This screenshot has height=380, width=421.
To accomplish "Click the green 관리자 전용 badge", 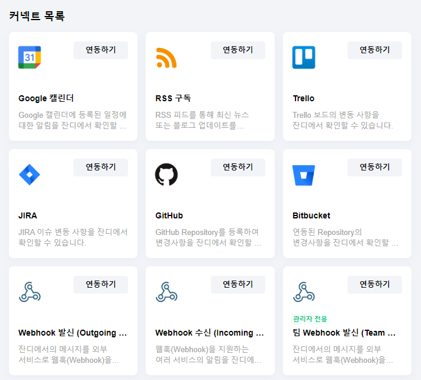I will pos(310,319).
